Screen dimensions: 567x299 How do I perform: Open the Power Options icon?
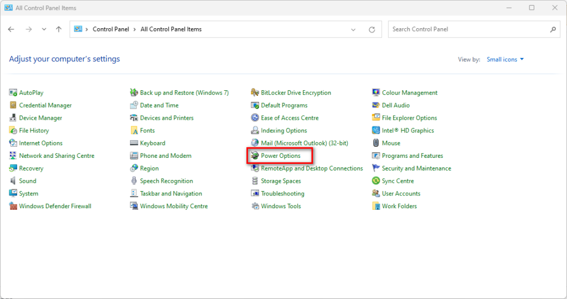255,156
